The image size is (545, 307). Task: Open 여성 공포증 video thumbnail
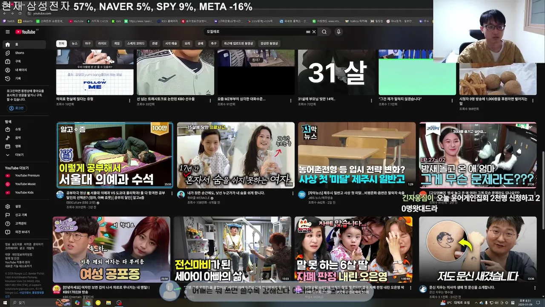[111, 249]
